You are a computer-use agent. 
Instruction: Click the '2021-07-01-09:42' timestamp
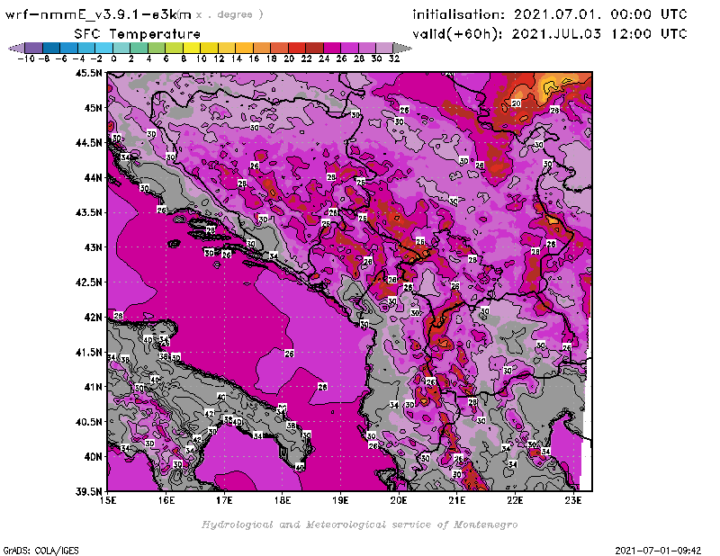coord(658,550)
